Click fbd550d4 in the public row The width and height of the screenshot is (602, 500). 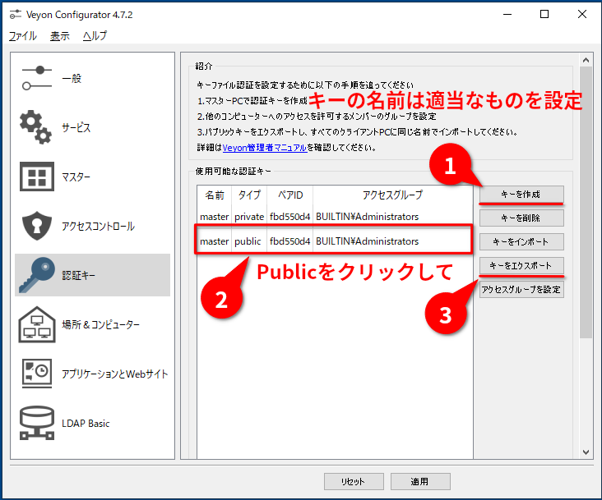pyautogui.click(x=289, y=241)
